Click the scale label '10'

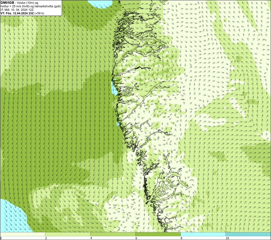click(x=227, y=238)
